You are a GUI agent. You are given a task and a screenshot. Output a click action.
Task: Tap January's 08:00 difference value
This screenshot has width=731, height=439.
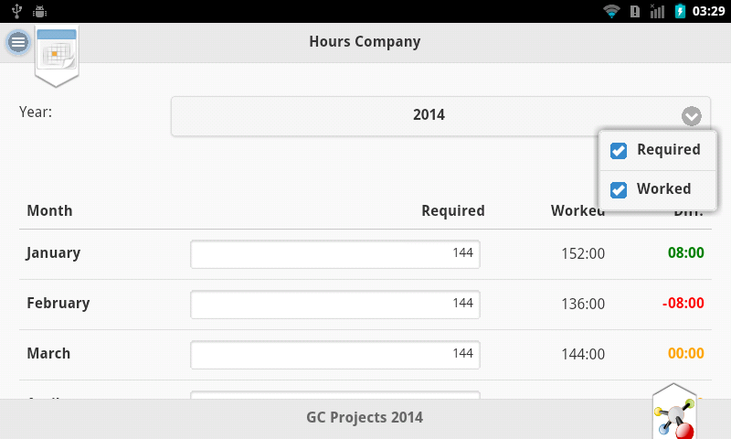click(685, 253)
